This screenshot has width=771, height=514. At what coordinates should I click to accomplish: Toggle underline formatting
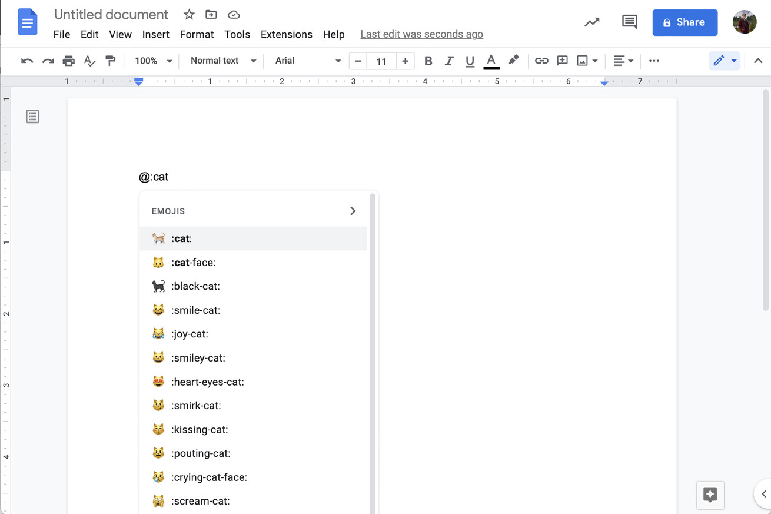470,61
